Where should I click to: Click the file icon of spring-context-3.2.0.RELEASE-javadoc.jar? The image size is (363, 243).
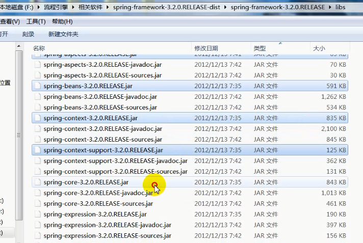(38, 129)
